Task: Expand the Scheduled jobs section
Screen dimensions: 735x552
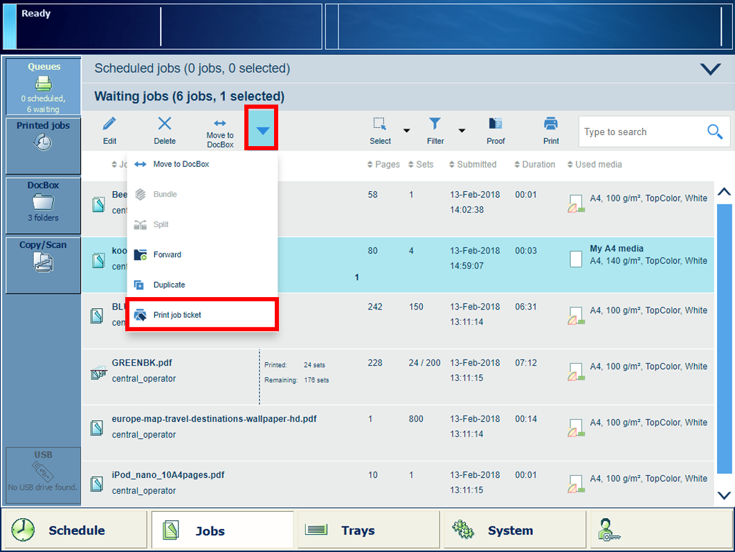Action: (x=710, y=69)
